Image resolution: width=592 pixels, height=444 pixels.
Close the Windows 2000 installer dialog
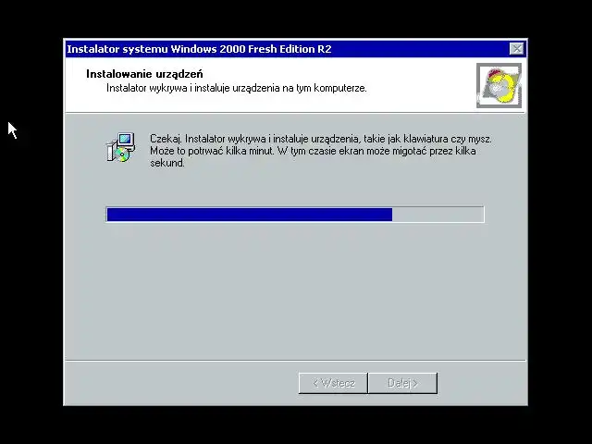pos(516,49)
